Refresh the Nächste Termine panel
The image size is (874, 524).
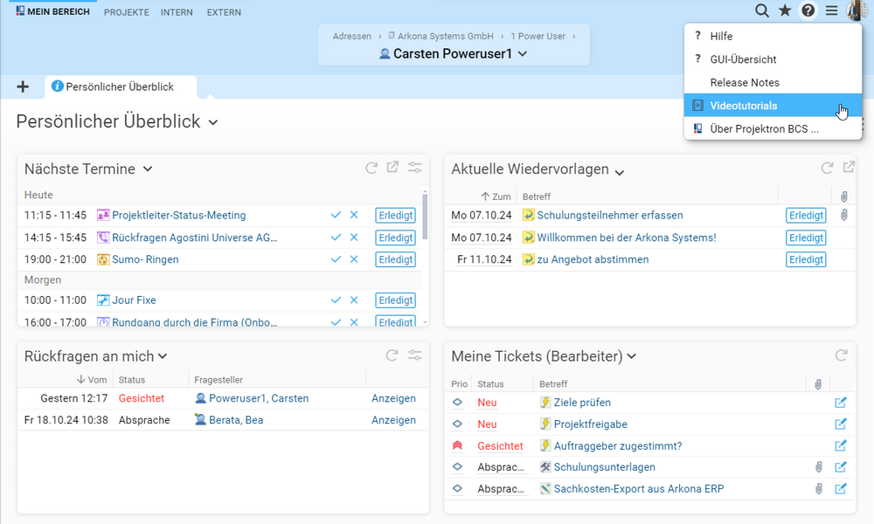pos(371,168)
